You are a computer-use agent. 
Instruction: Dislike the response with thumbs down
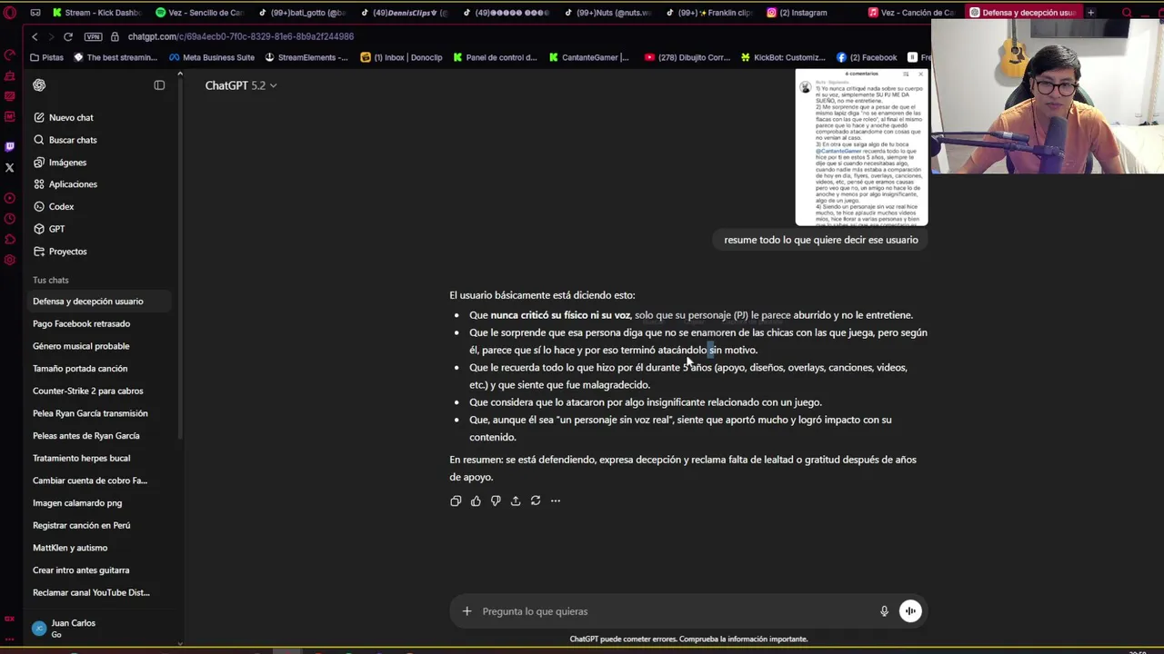tap(496, 500)
